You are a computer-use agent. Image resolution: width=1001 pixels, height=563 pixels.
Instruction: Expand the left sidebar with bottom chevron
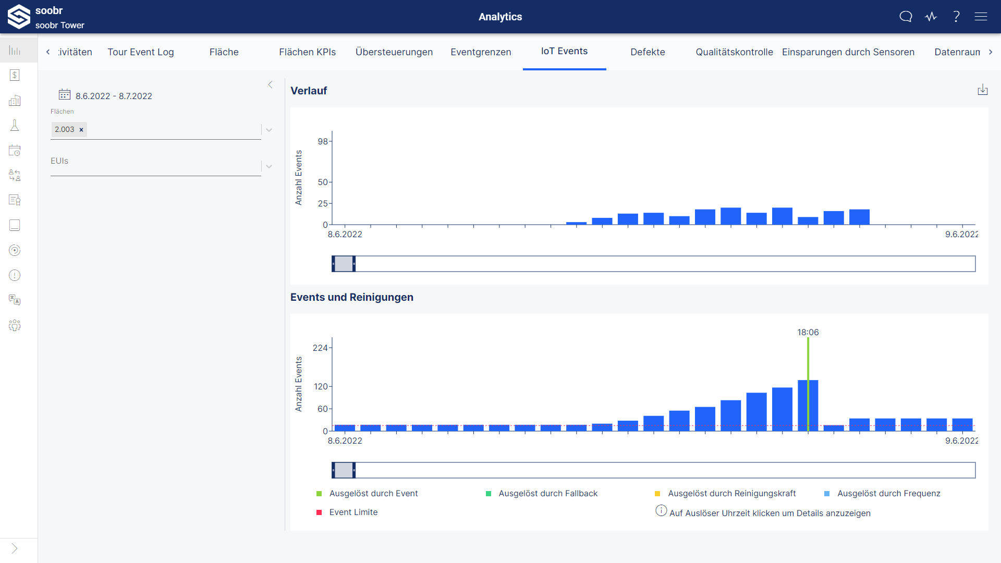pos(15,548)
